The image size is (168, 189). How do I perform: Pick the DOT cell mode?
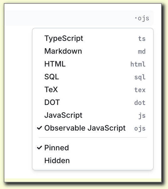[93, 102]
